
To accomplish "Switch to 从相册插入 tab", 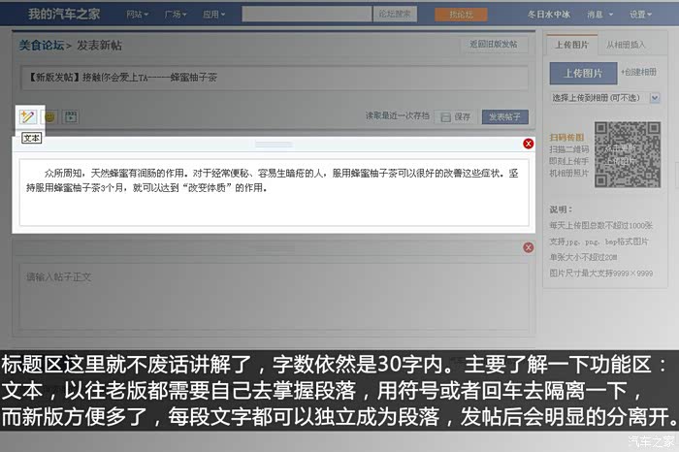I will coord(626,45).
